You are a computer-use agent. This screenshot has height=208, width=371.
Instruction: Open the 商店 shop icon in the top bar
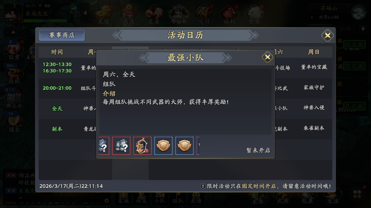point(128,15)
